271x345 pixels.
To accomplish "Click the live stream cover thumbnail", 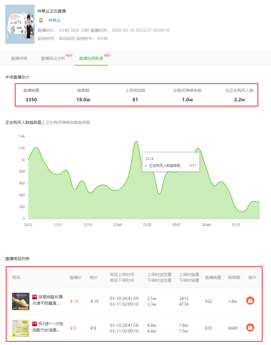I will [x=20, y=24].
